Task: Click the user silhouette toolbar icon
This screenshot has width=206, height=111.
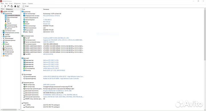Action: (15, 6)
